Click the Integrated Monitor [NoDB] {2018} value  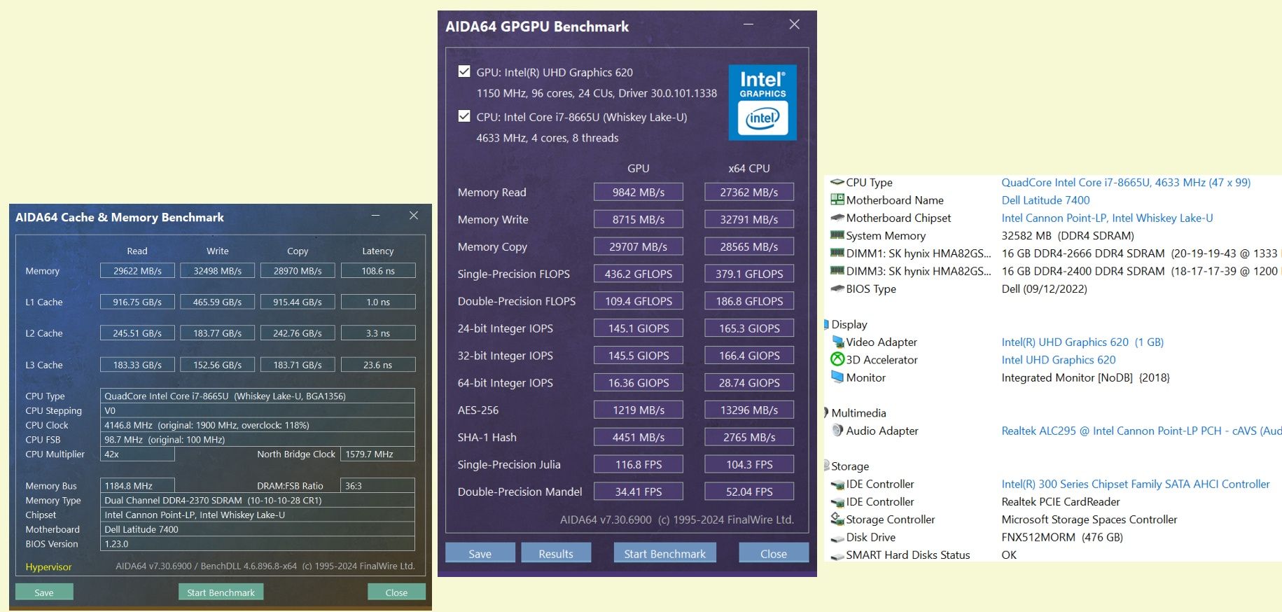(1085, 377)
